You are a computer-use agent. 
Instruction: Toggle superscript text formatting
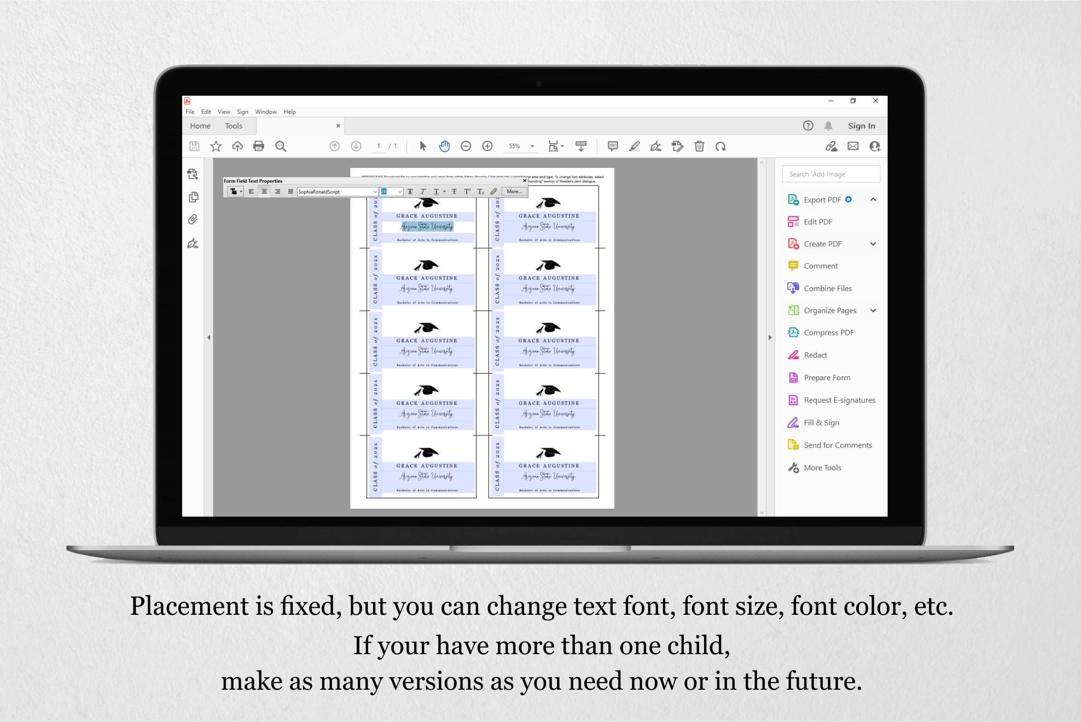(x=467, y=191)
